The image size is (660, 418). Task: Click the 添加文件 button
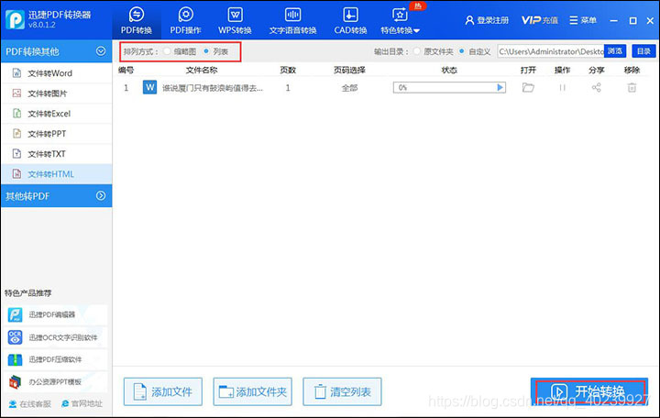(x=163, y=391)
